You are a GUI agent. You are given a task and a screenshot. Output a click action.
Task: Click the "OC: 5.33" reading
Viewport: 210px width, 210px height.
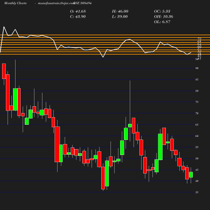(162, 11)
